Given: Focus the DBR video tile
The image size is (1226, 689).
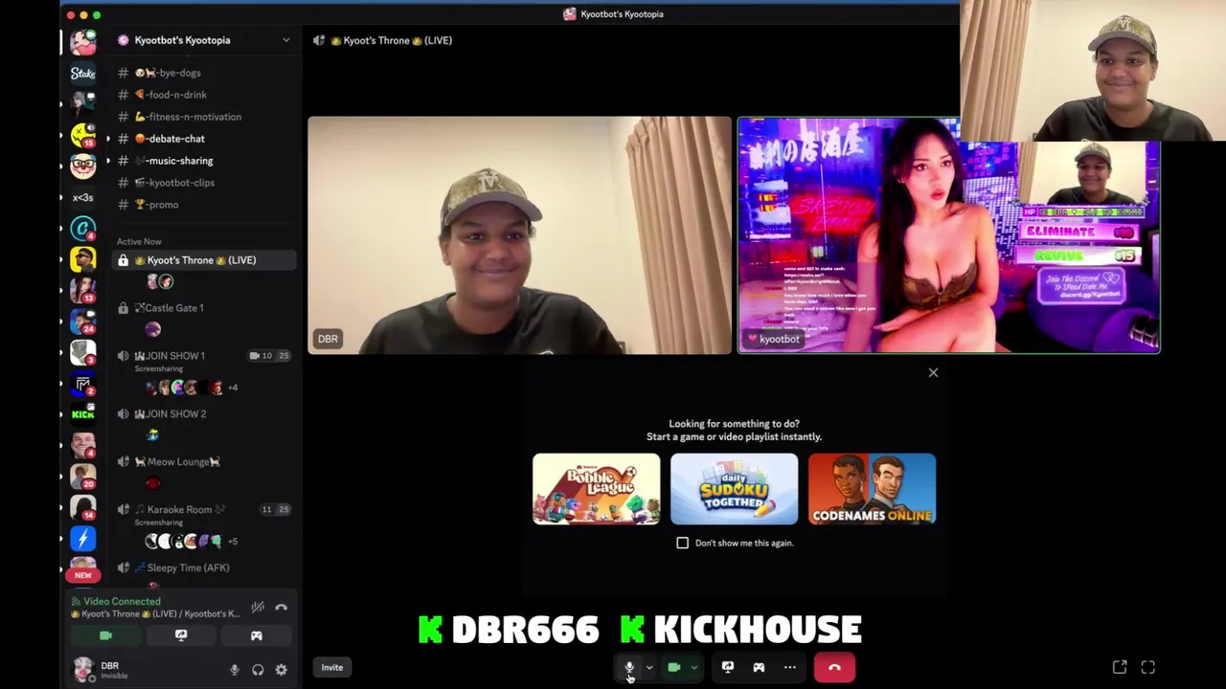Looking at the screenshot, I should (x=519, y=235).
